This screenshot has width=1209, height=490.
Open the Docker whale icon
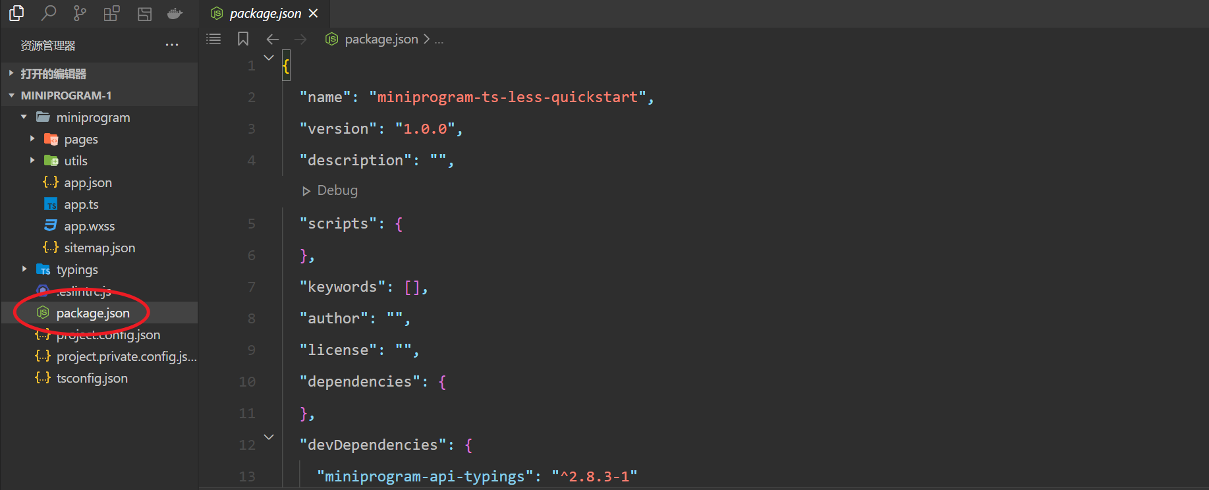[175, 13]
